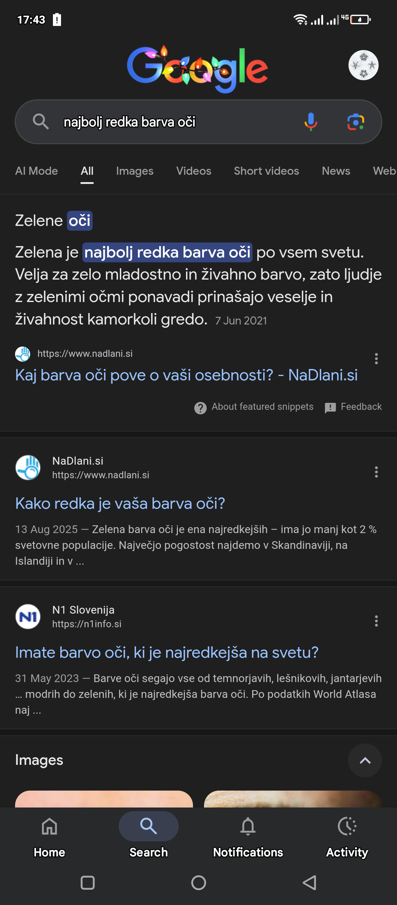The width and height of the screenshot is (397, 905).
Task: Collapse the Images section
Action: (365, 760)
